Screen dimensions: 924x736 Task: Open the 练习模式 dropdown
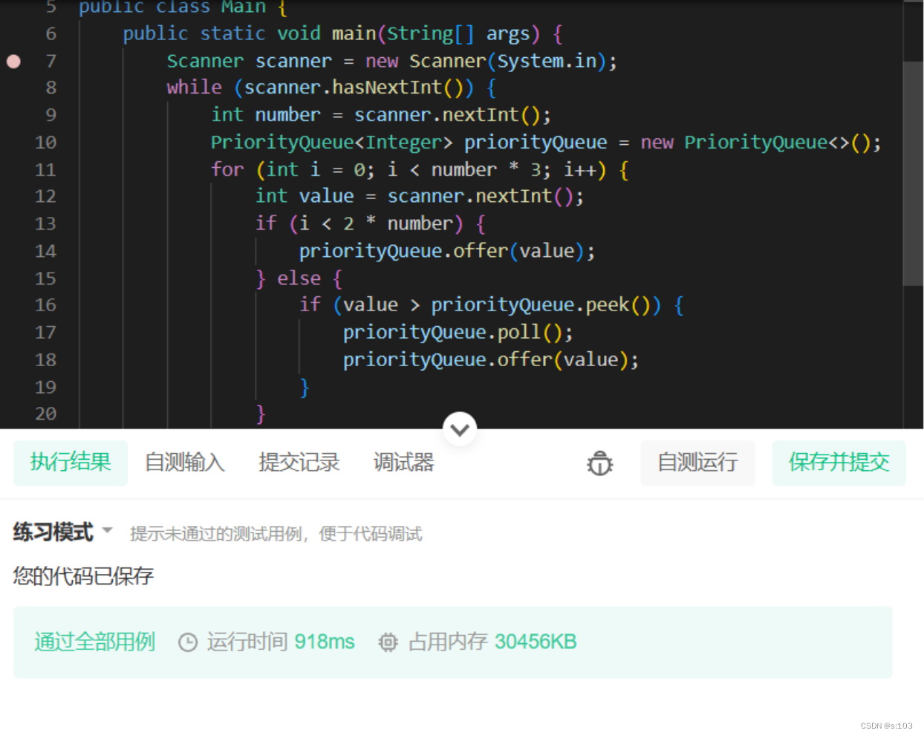point(62,532)
